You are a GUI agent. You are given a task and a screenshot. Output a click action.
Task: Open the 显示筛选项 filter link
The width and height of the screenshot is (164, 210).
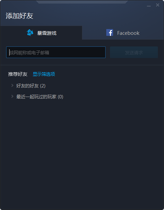(x=44, y=74)
